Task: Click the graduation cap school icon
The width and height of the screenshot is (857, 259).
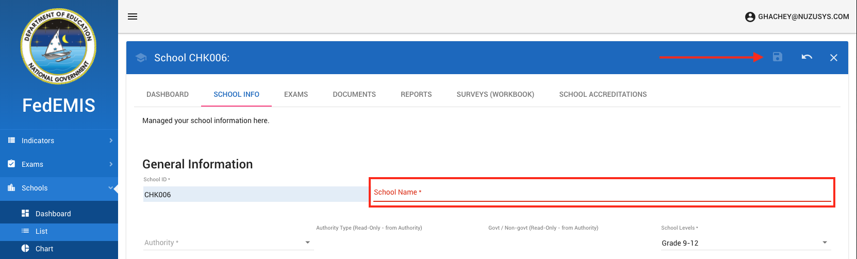Action: (141, 58)
